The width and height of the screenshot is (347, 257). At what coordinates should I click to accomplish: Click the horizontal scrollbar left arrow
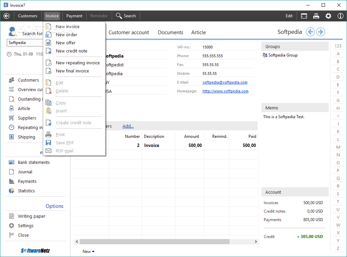click(77, 241)
